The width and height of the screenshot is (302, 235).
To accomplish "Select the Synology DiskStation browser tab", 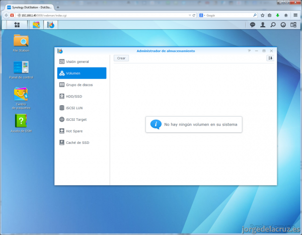I will (29, 8).
